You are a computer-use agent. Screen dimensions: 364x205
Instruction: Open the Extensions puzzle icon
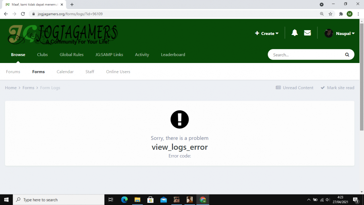(x=341, y=14)
